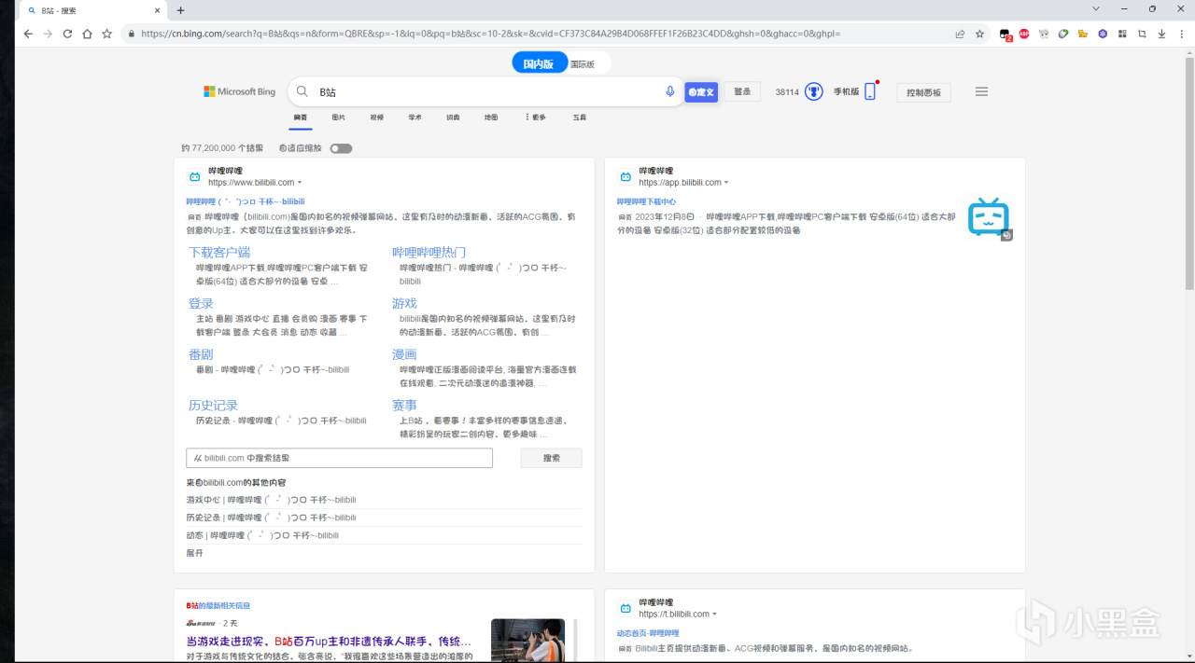Click the 手机版 phone icon
1195x663 pixels.
tap(870, 91)
